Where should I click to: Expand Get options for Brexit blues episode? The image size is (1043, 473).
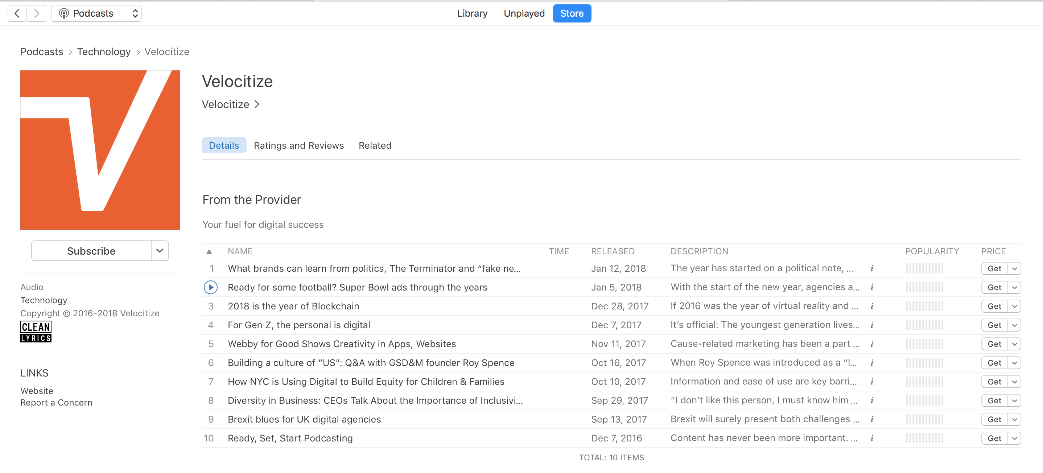tap(1015, 419)
